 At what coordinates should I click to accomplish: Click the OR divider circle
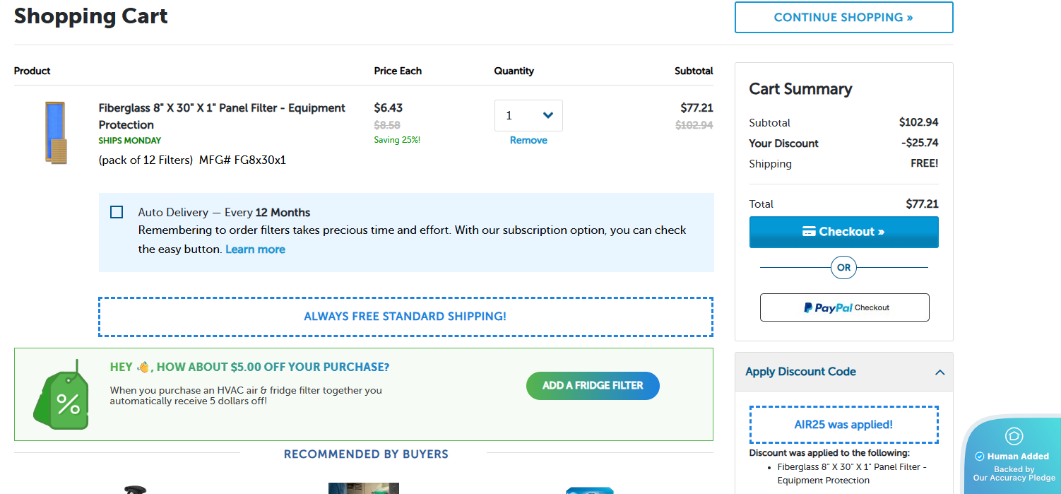click(843, 268)
